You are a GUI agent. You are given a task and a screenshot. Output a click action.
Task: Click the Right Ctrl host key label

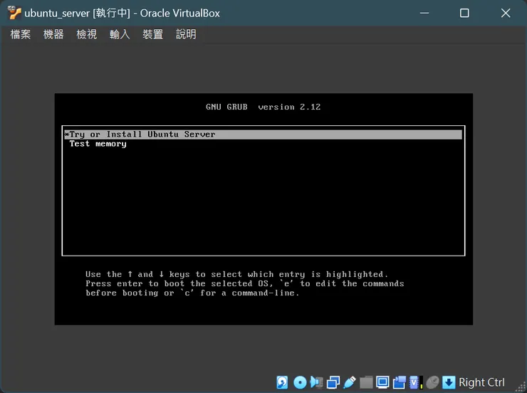click(x=481, y=382)
